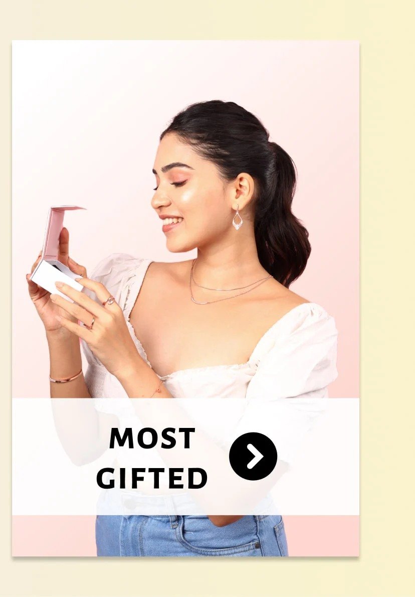Click the word GIFTED in the banner
This screenshot has width=415, height=597.
pyautogui.click(x=152, y=478)
